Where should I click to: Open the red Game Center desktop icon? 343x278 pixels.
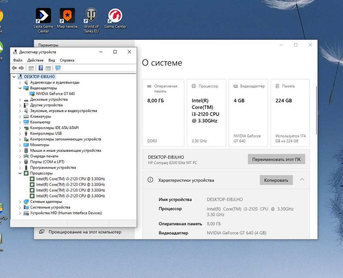pyautogui.click(x=115, y=18)
